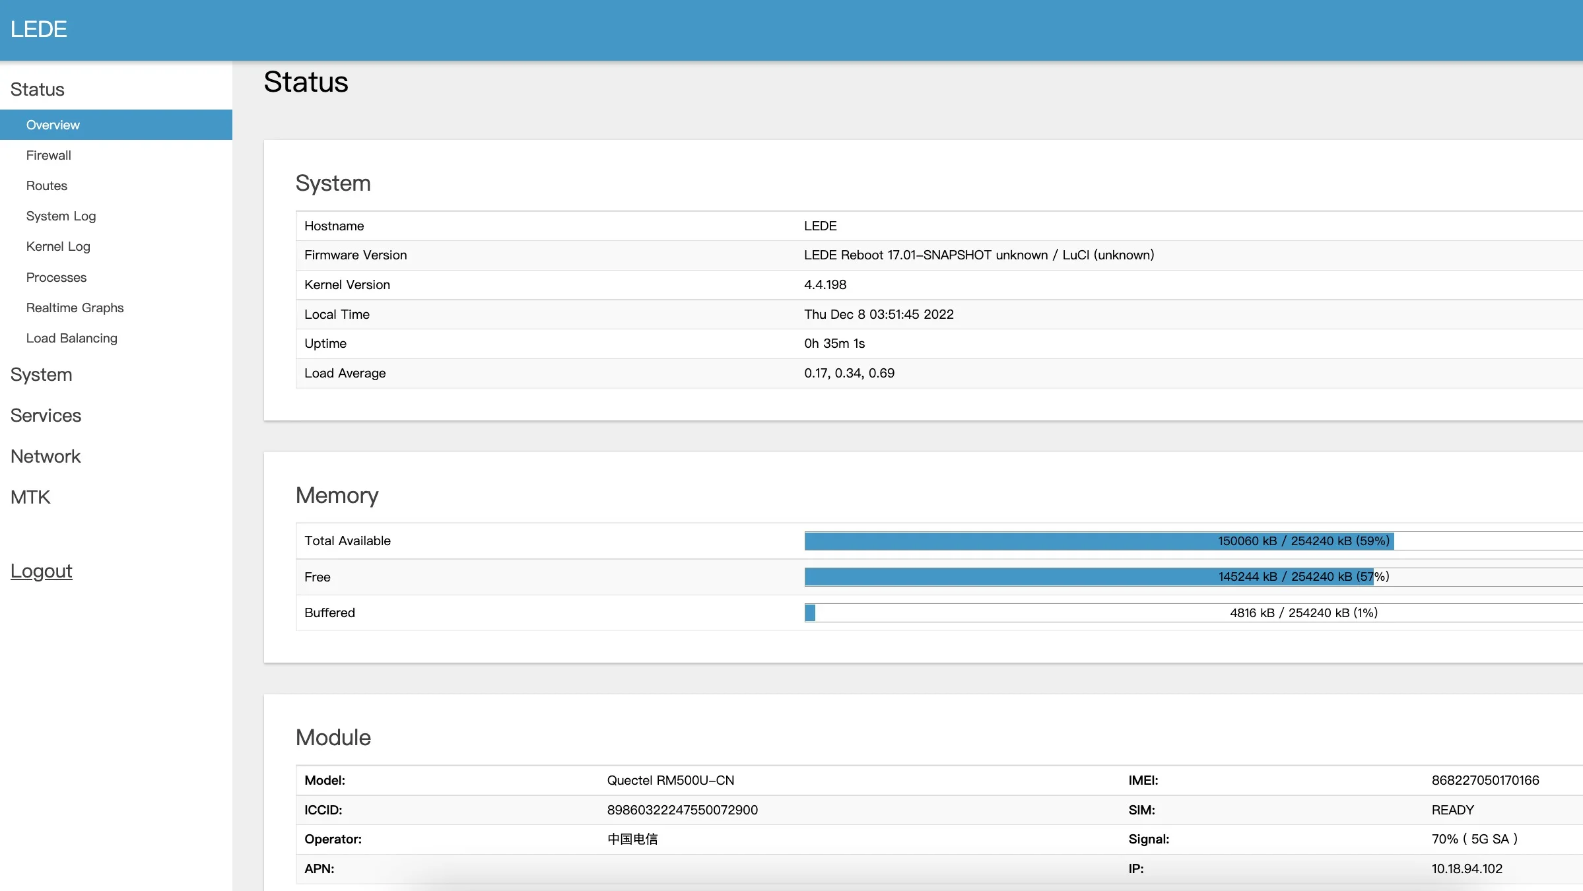Select the uptime value '0h 35m 1s'
This screenshot has width=1583, height=891.
834,343
